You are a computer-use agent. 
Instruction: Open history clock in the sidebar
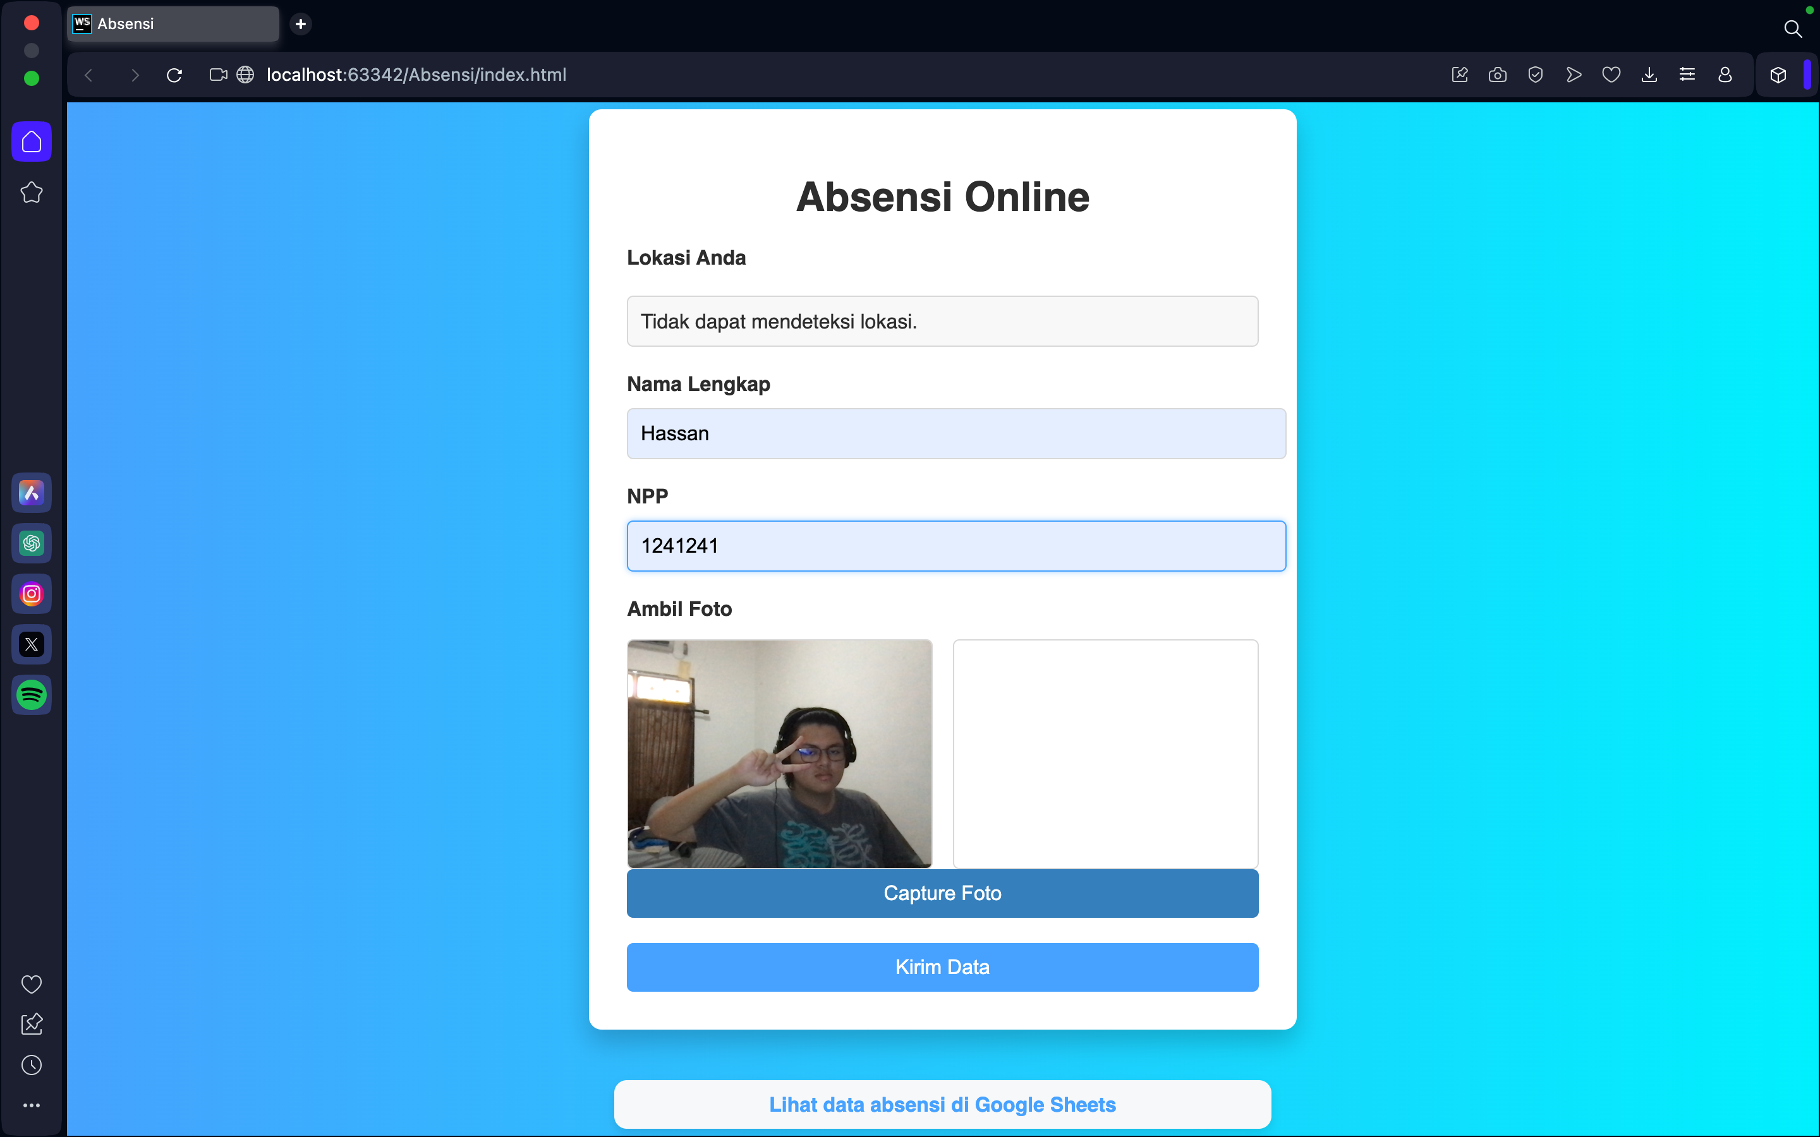click(32, 1065)
